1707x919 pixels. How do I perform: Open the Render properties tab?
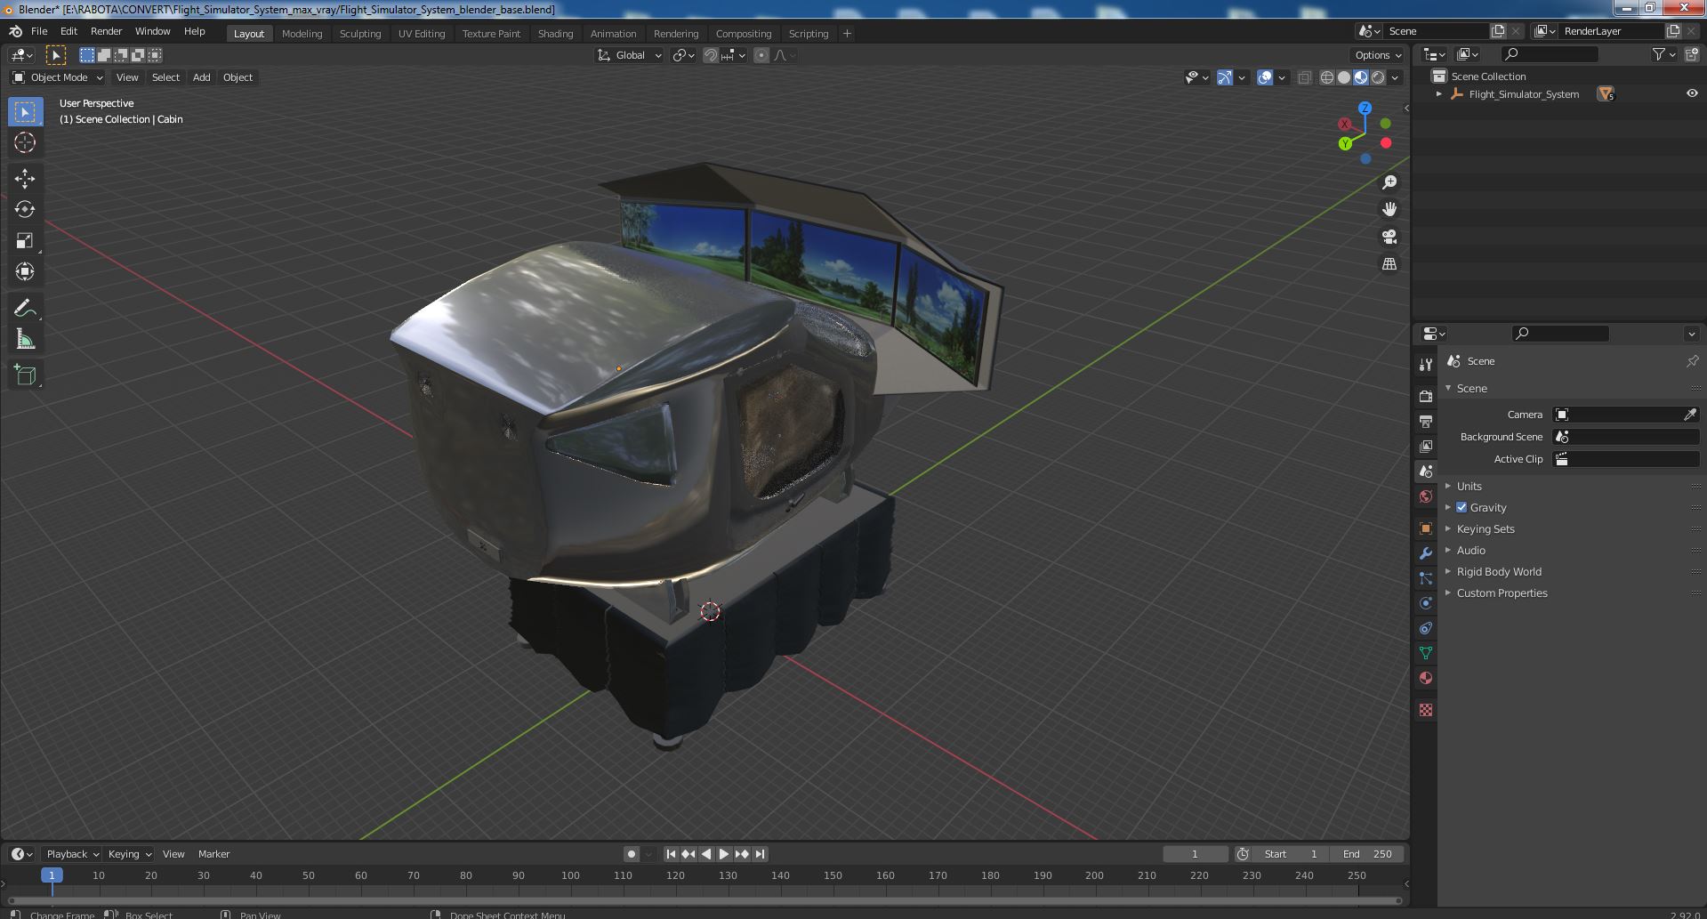click(1426, 396)
